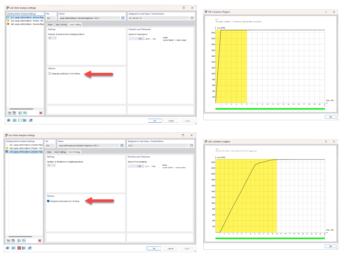345x259 pixels.
Task: Increase Number of iterations with spinner arrow
Action: (x=55, y=37)
